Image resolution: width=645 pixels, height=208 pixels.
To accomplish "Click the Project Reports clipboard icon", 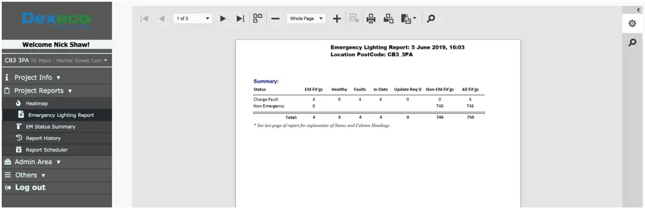I will coord(7,90).
